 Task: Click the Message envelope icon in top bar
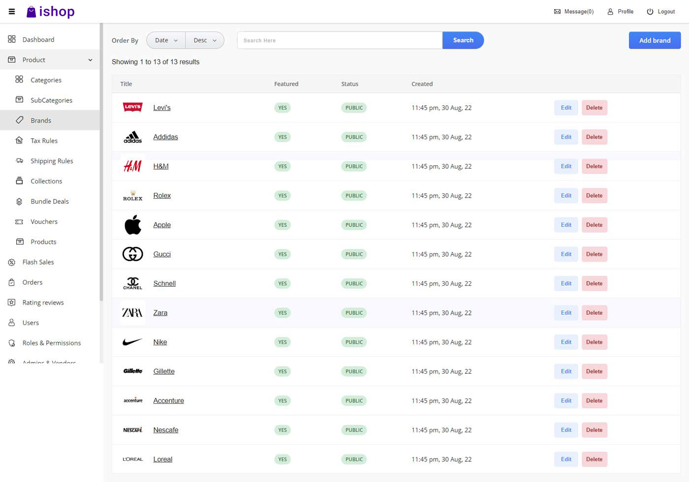pyautogui.click(x=557, y=11)
